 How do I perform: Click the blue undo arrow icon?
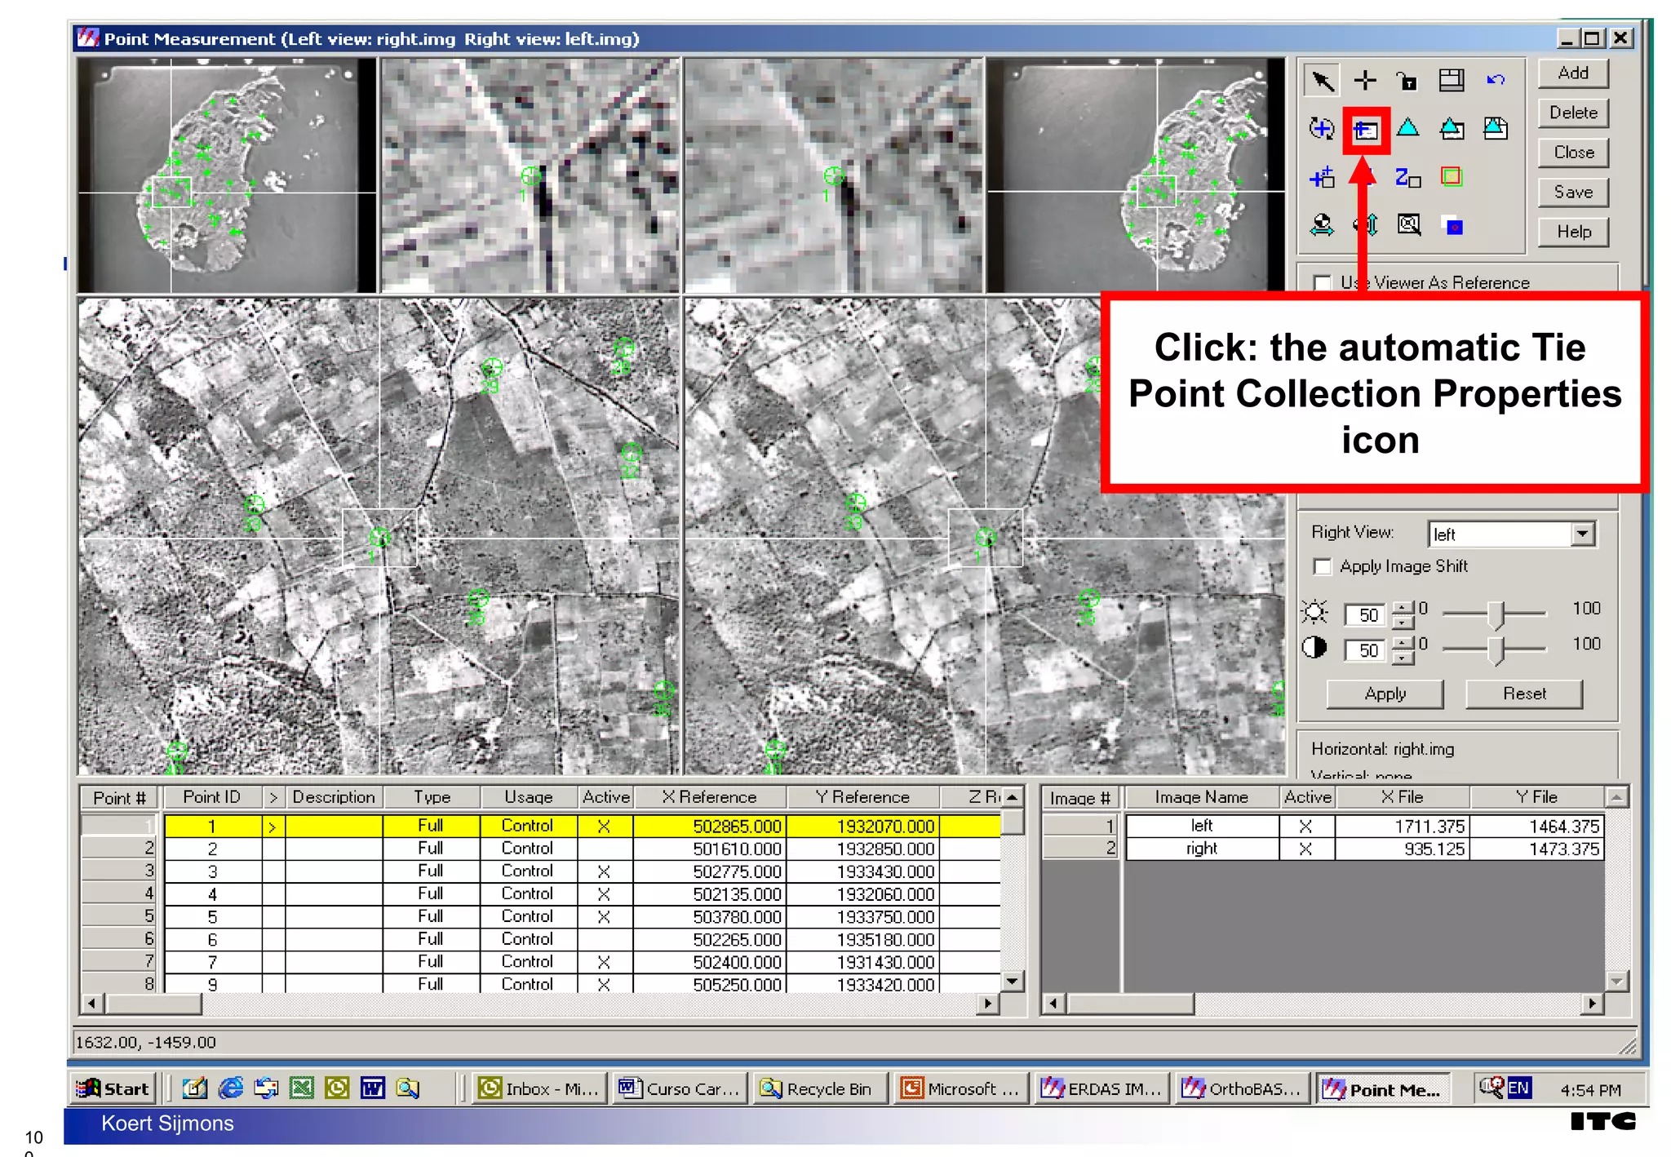tap(1496, 80)
